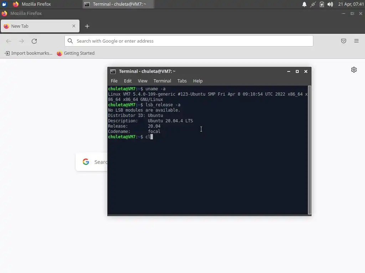The height and width of the screenshot is (273, 365).
Task: Open the Terminal File menu
Action: pos(114,81)
